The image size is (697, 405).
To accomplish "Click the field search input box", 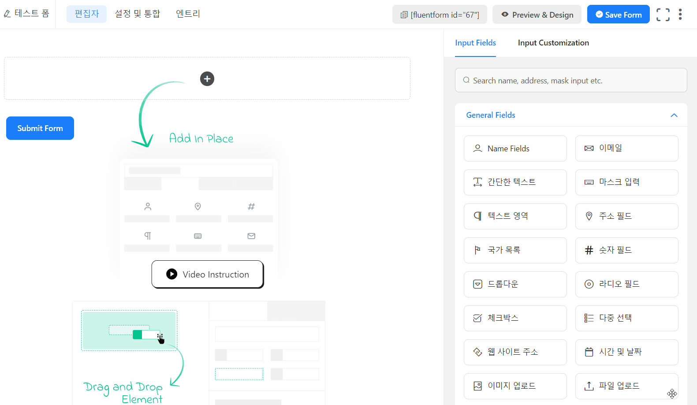I will [x=571, y=80].
